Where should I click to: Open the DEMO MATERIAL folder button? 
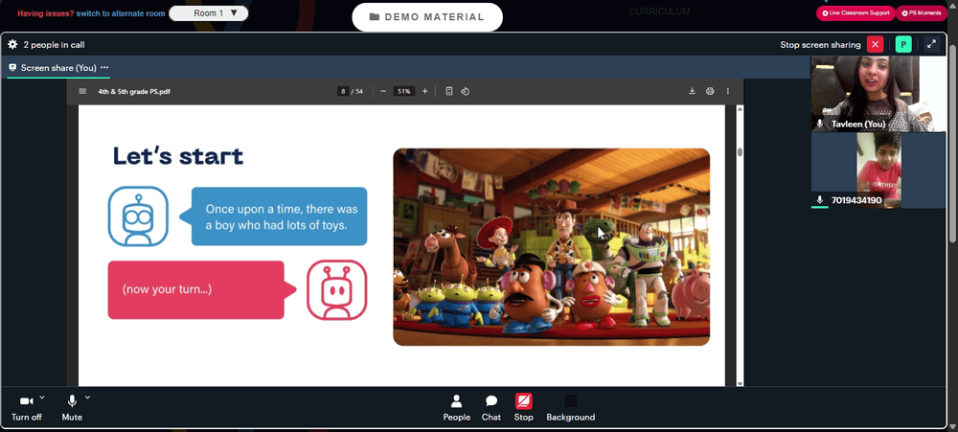tap(427, 17)
